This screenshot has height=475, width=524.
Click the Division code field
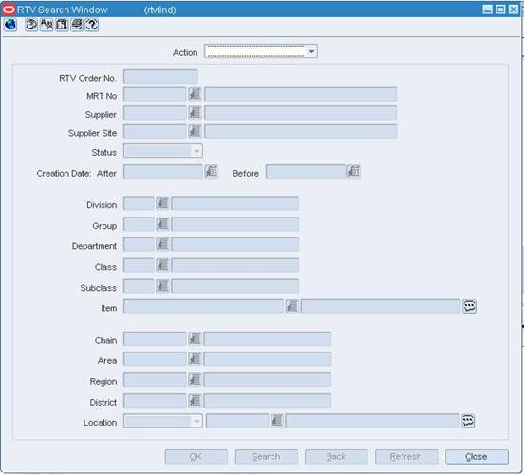click(x=139, y=203)
